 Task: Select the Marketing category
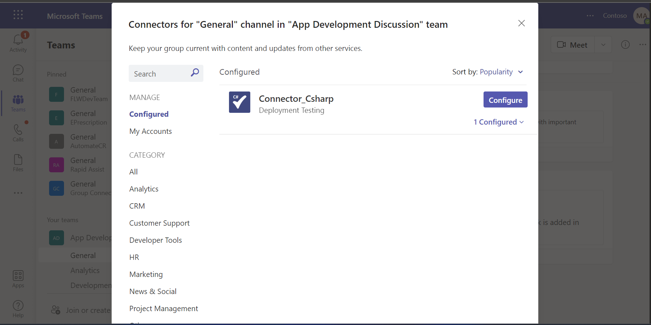pyautogui.click(x=146, y=274)
